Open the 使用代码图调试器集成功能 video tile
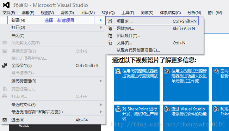Viewport: 229px width, 131px height. pos(137,84)
